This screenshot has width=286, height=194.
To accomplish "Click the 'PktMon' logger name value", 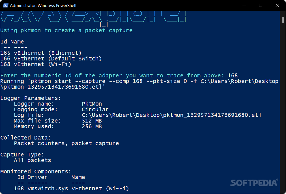I will tap(92, 104).
